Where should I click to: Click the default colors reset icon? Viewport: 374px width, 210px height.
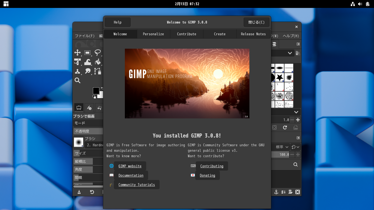click(94, 97)
